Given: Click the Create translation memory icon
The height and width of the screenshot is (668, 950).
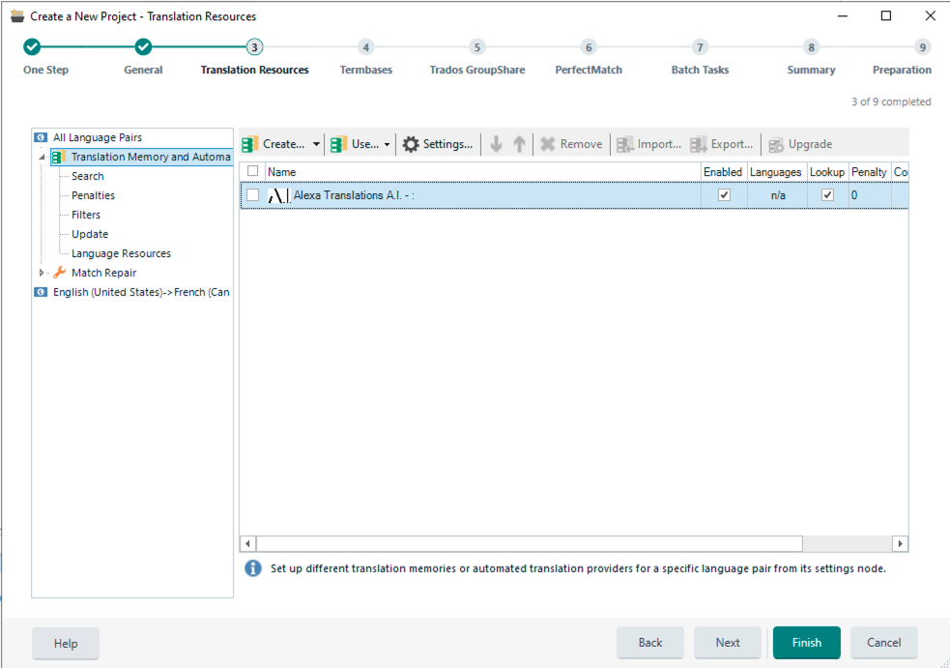Looking at the screenshot, I should 250,144.
